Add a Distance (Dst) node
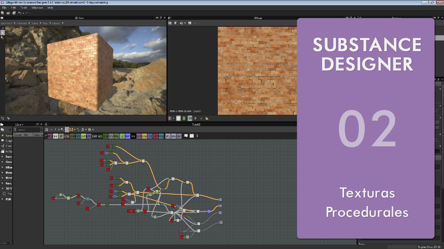This screenshot has height=249, width=444. pyautogui.click(x=84, y=136)
